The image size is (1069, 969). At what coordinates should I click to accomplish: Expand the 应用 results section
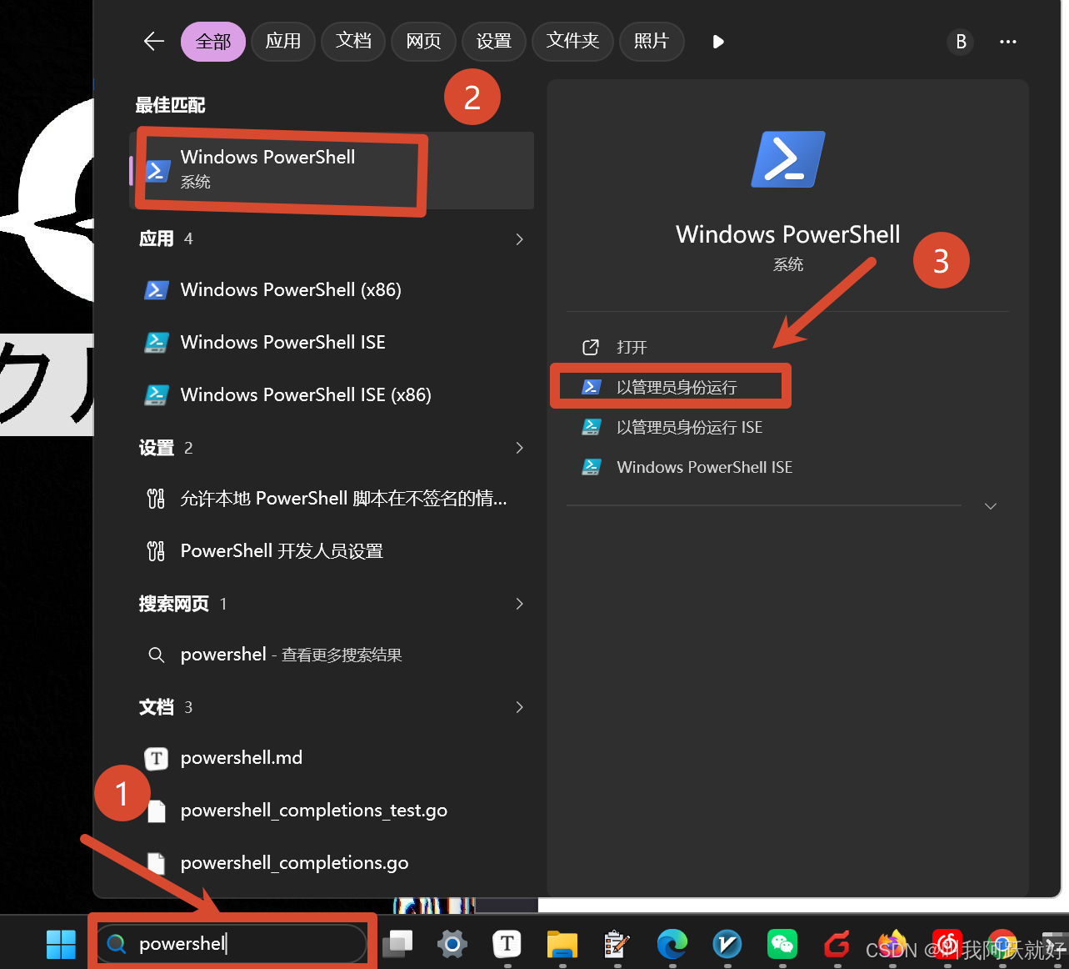(519, 239)
